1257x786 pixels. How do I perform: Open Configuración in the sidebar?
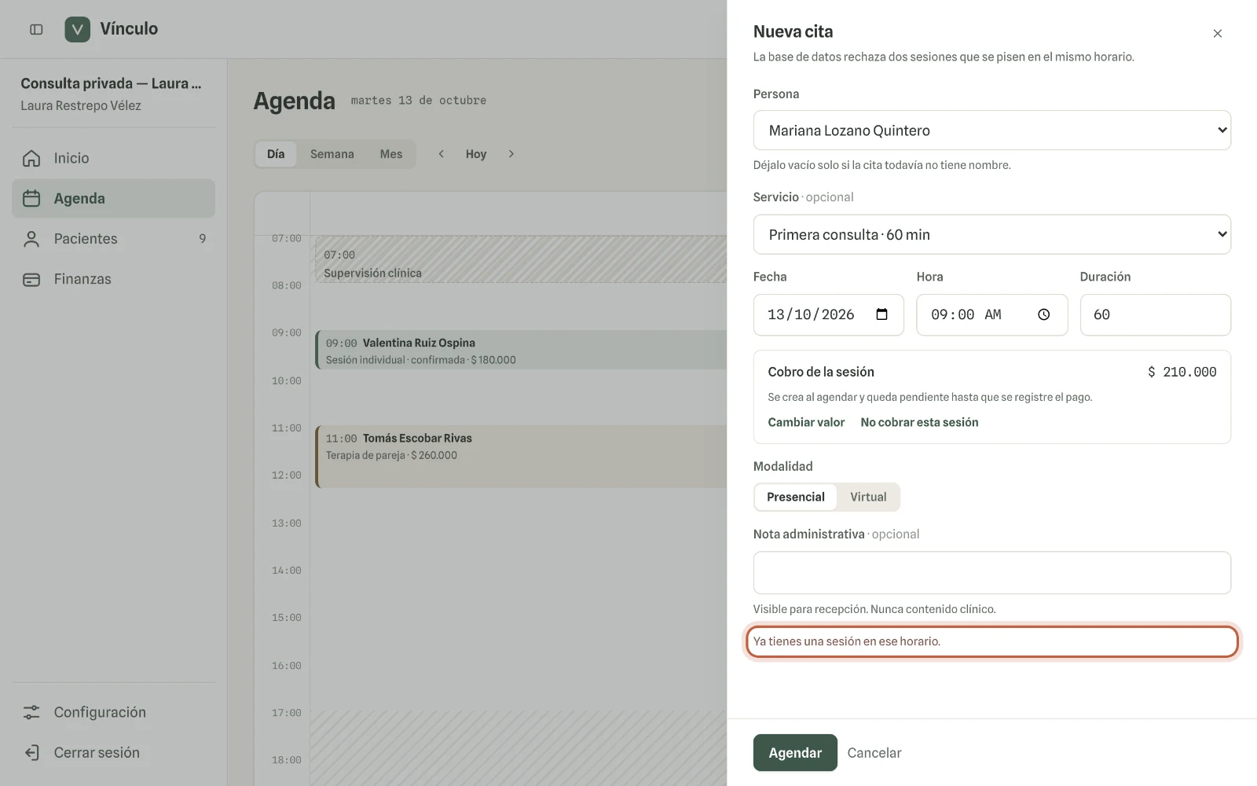[113, 712]
